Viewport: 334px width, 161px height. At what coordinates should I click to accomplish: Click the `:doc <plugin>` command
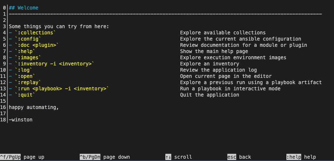[x=37, y=45]
